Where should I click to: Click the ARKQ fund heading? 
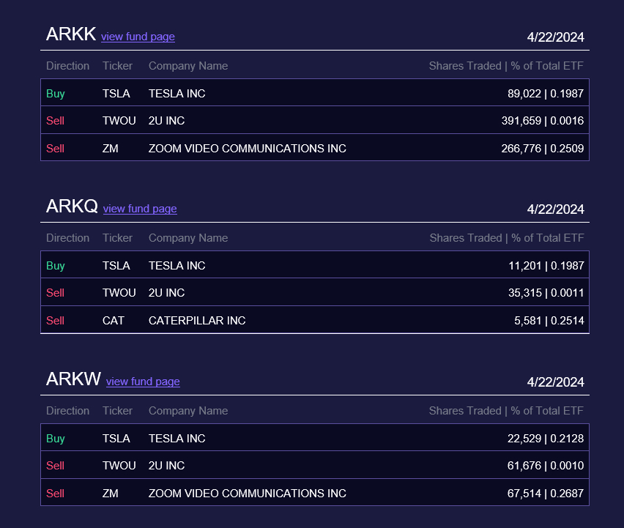point(72,207)
